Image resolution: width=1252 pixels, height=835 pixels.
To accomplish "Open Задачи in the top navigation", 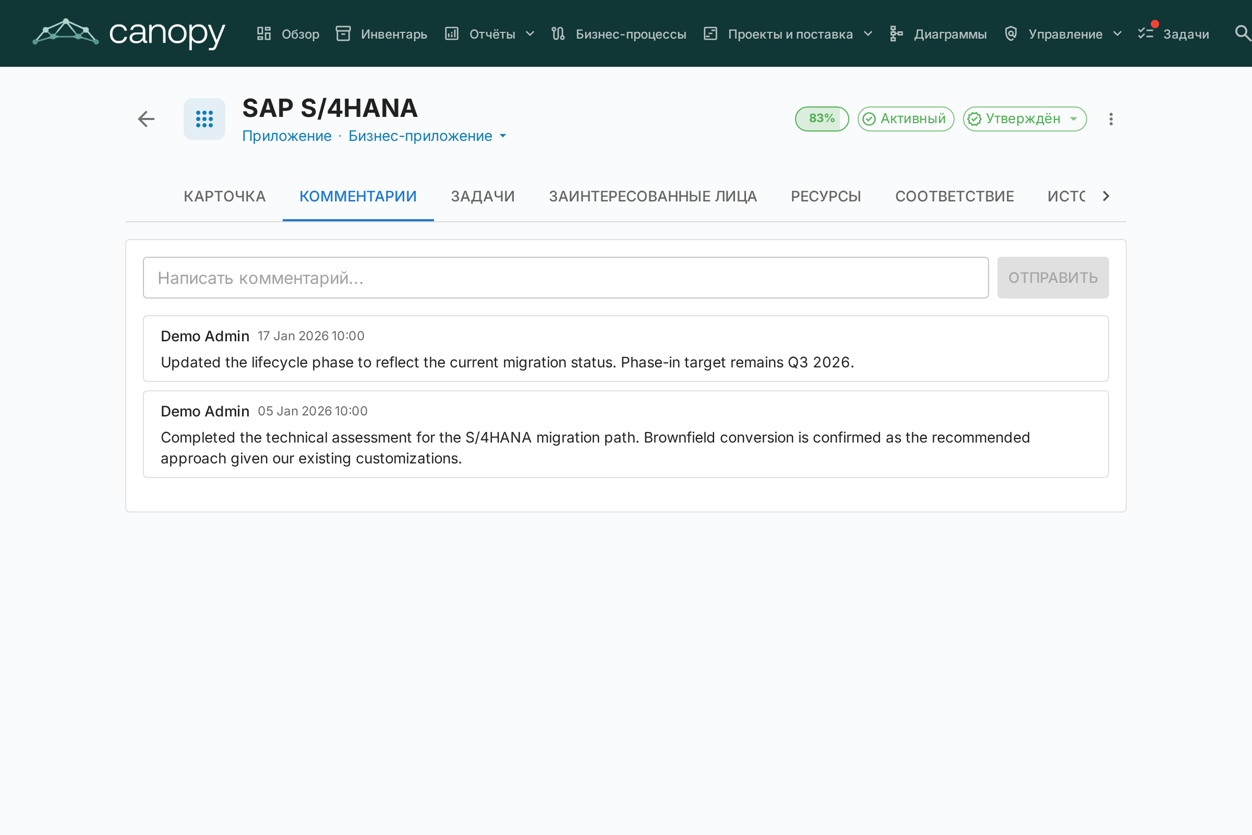I will 1174,34.
